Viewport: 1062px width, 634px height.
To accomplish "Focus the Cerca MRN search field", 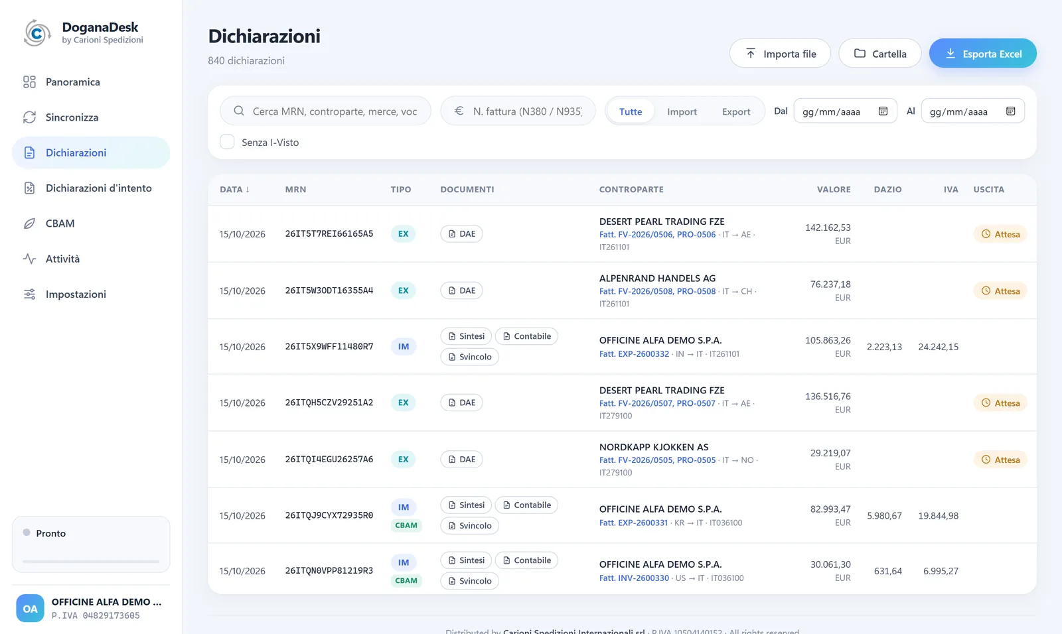I will point(325,111).
